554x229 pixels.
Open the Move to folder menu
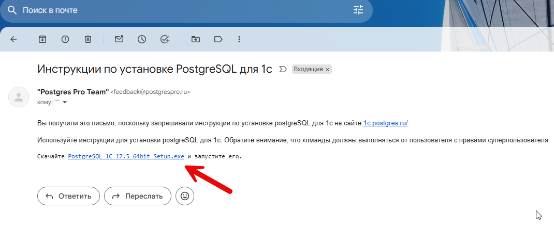pos(195,39)
